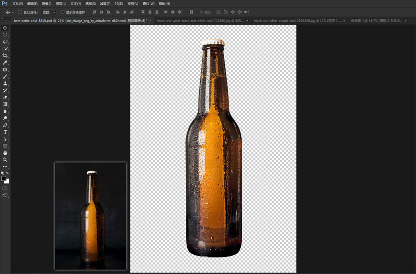Viewport: 416px width, 274px height.
Task: Select the Lasso tool
Action: pyautogui.click(x=5, y=42)
